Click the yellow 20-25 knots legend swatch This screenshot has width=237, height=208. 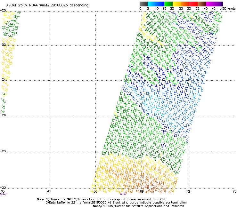[177, 4]
